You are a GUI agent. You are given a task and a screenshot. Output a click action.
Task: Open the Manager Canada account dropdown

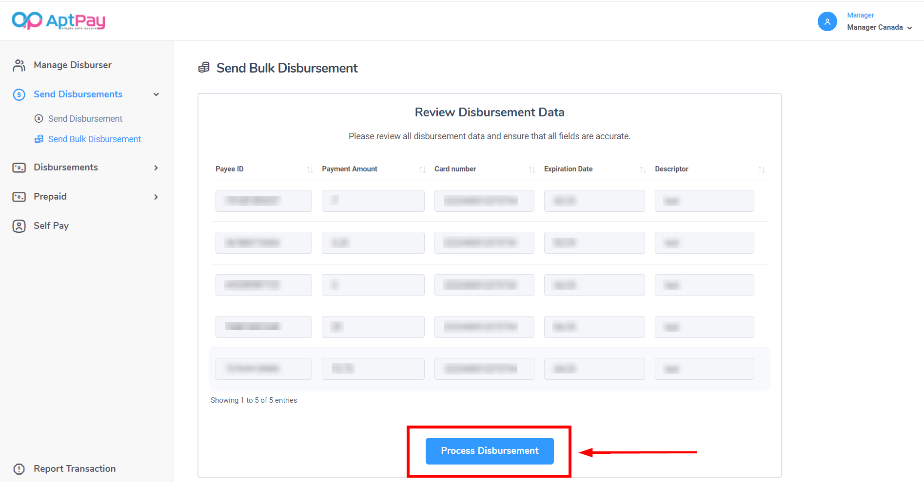[879, 27]
